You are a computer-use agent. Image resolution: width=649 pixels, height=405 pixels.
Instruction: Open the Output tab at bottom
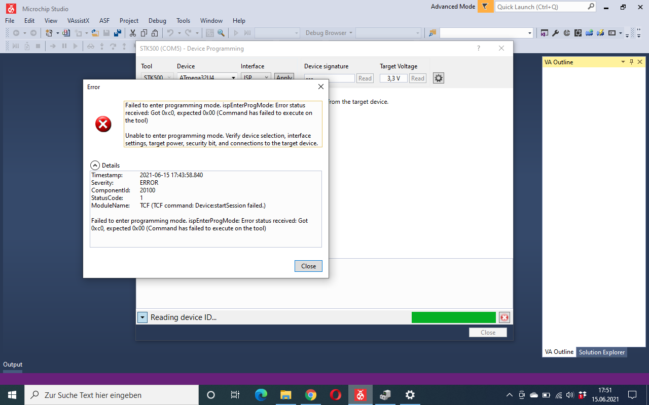point(13,364)
